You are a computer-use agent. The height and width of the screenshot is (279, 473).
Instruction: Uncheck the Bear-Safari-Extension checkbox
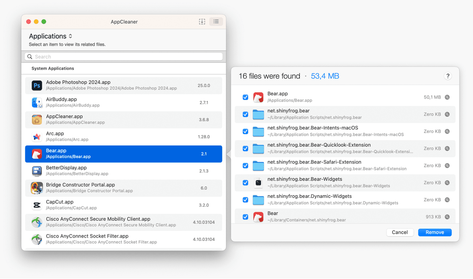coord(246,166)
